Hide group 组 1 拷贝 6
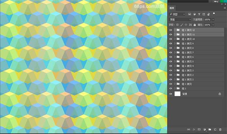 [171, 57]
